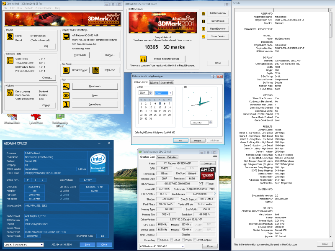
Task: Toggle the DirectCompute checkbox in GPU-Z
Action: (x=195, y=240)
